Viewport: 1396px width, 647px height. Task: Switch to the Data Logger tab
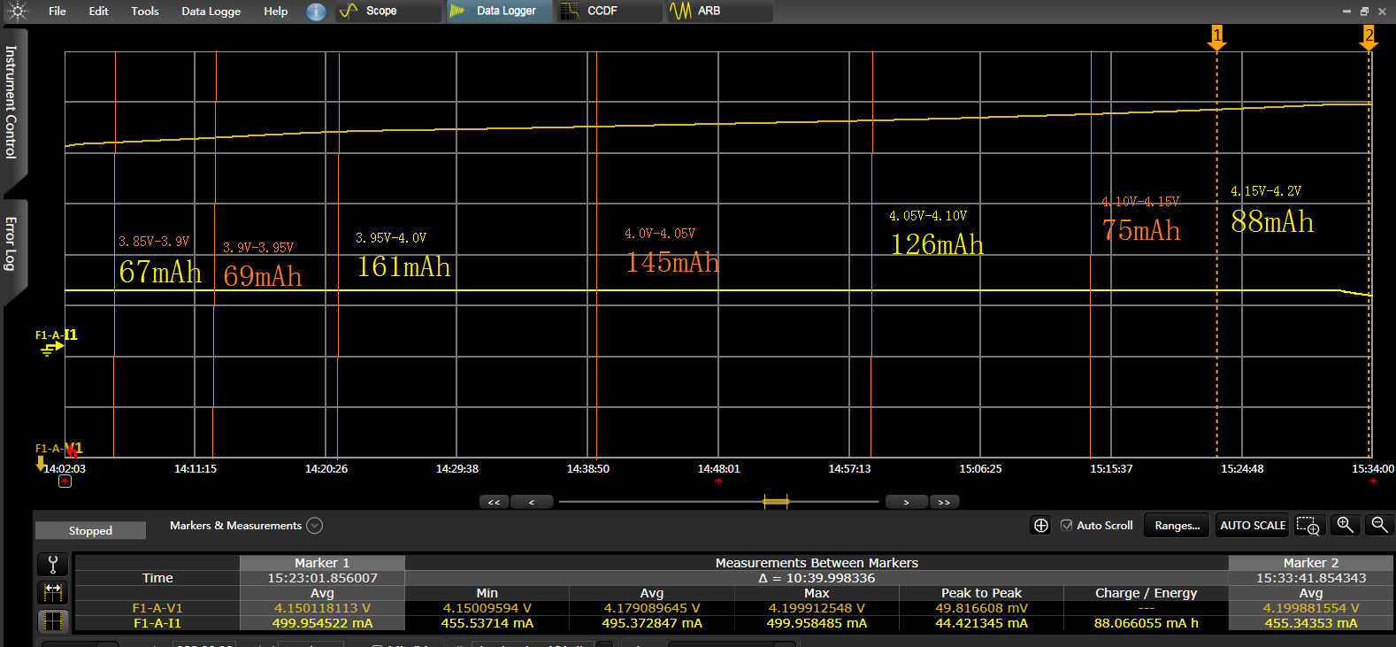(499, 12)
